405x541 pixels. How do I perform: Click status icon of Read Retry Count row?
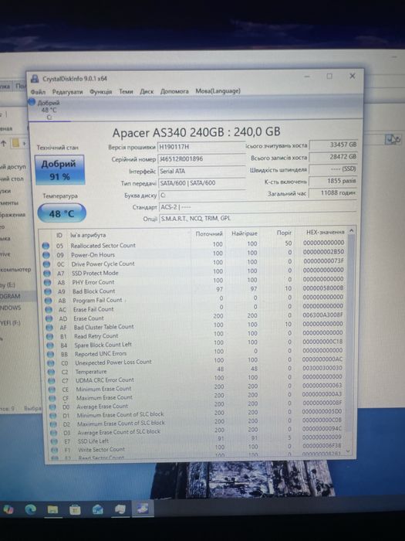coord(49,336)
